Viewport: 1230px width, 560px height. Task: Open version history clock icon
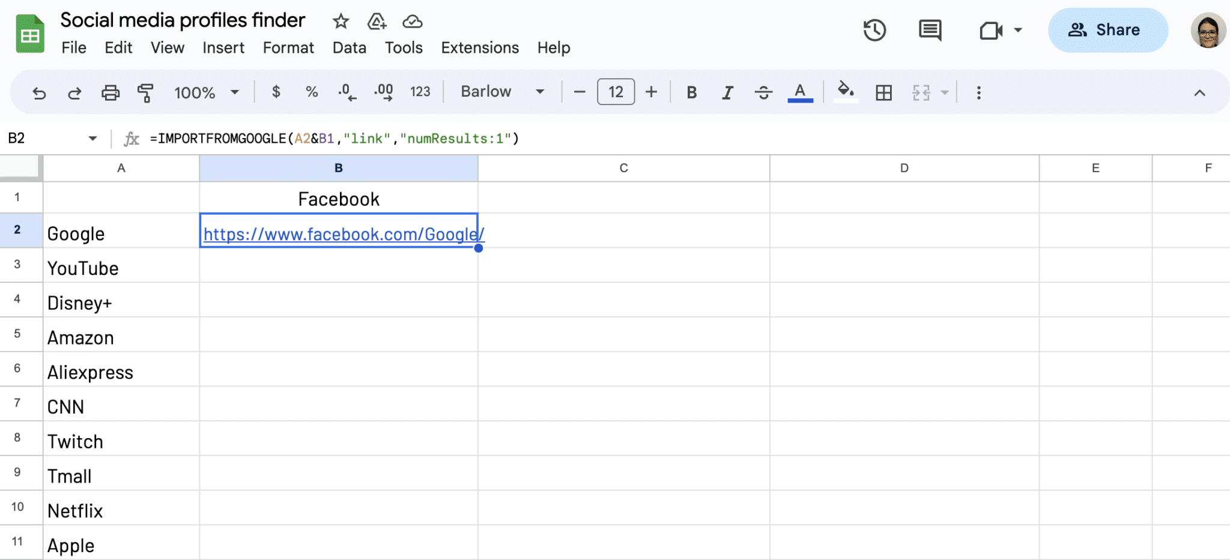pos(874,30)
